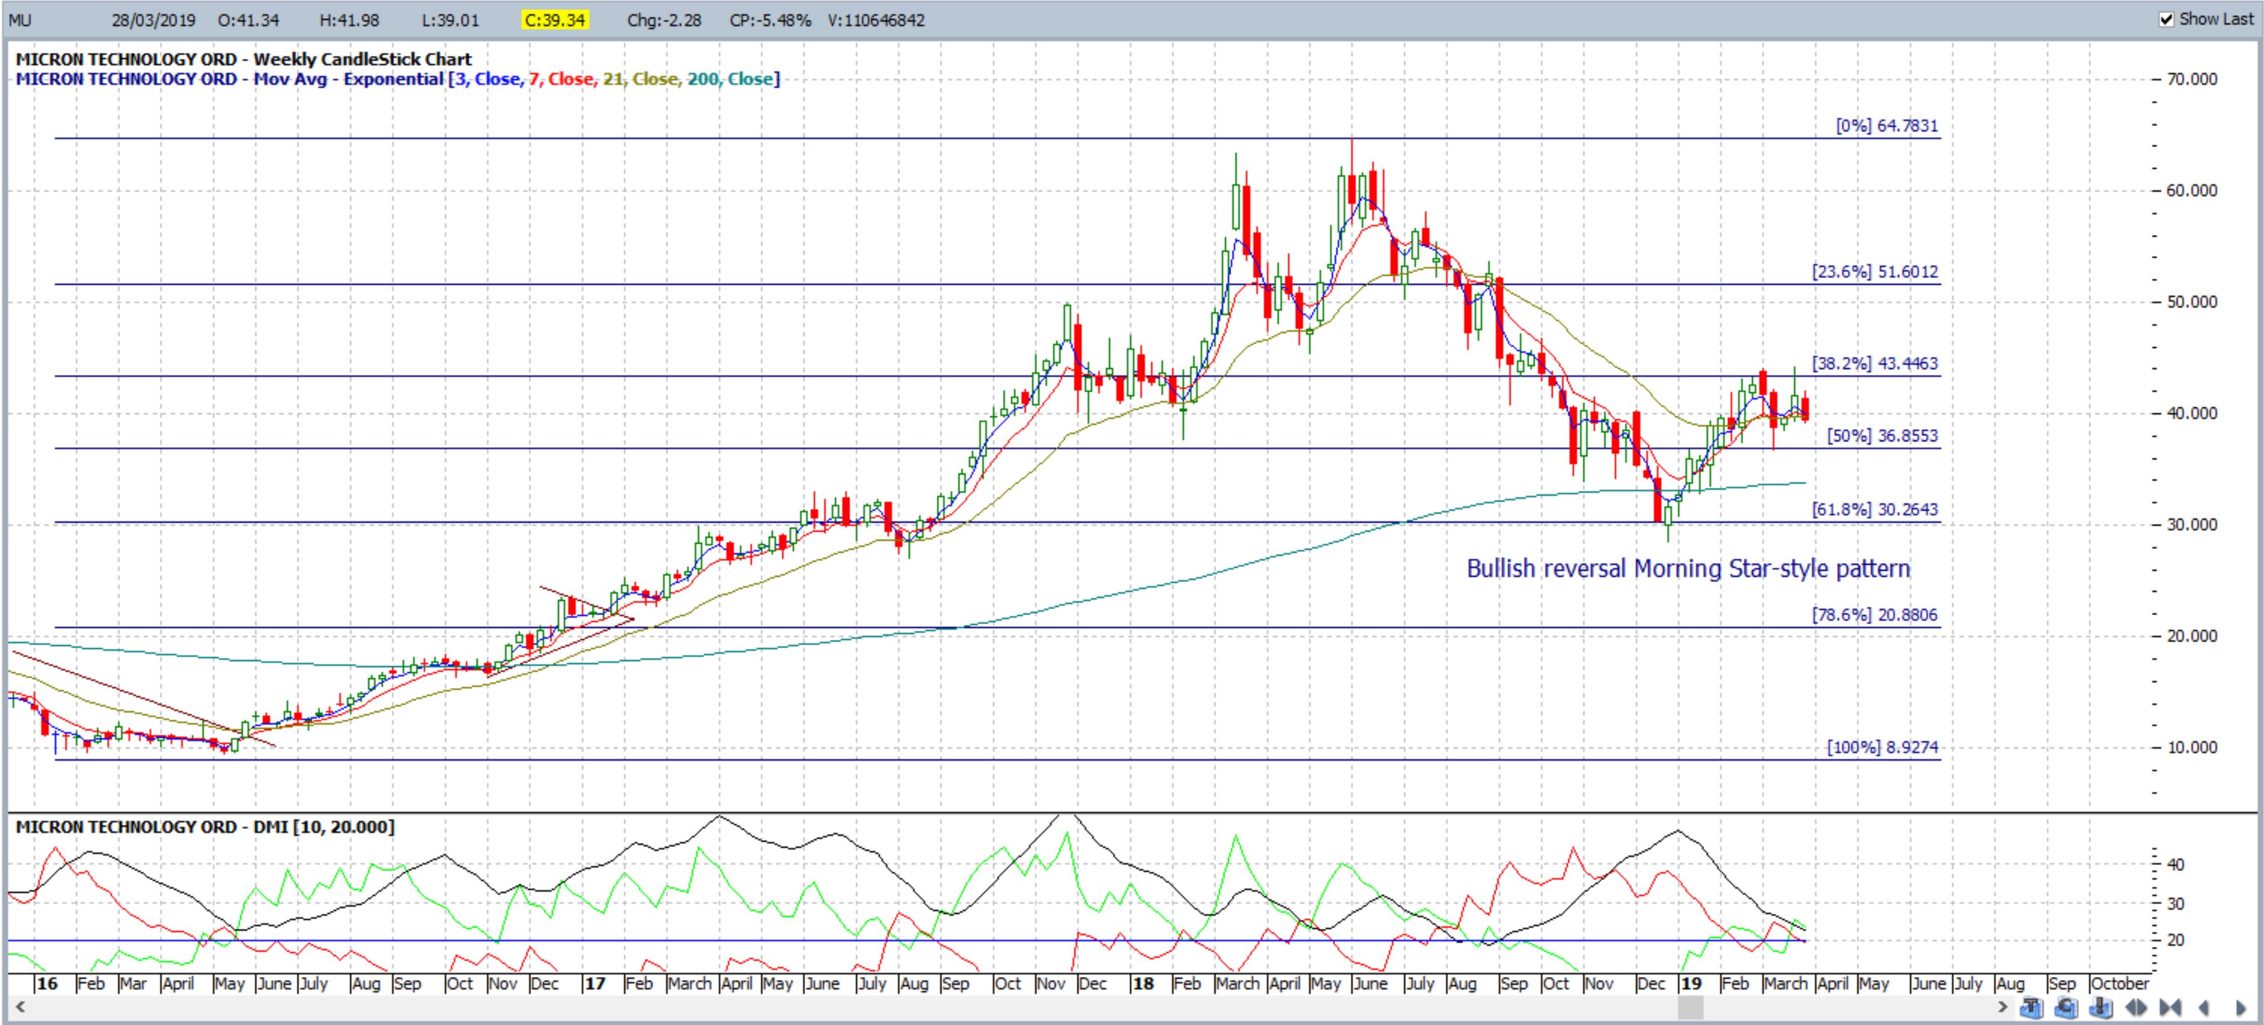2264x1025 pixels.
Task: Click the 10.000 price axis label
Action: click(2192, 748)
